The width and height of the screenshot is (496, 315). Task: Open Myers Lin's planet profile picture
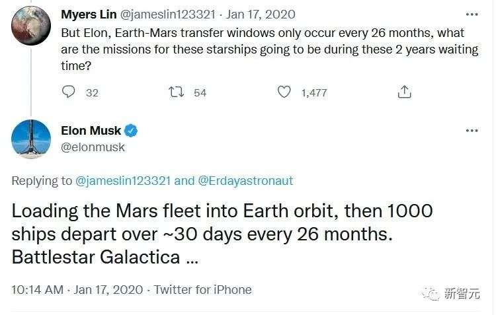point(31,25)
